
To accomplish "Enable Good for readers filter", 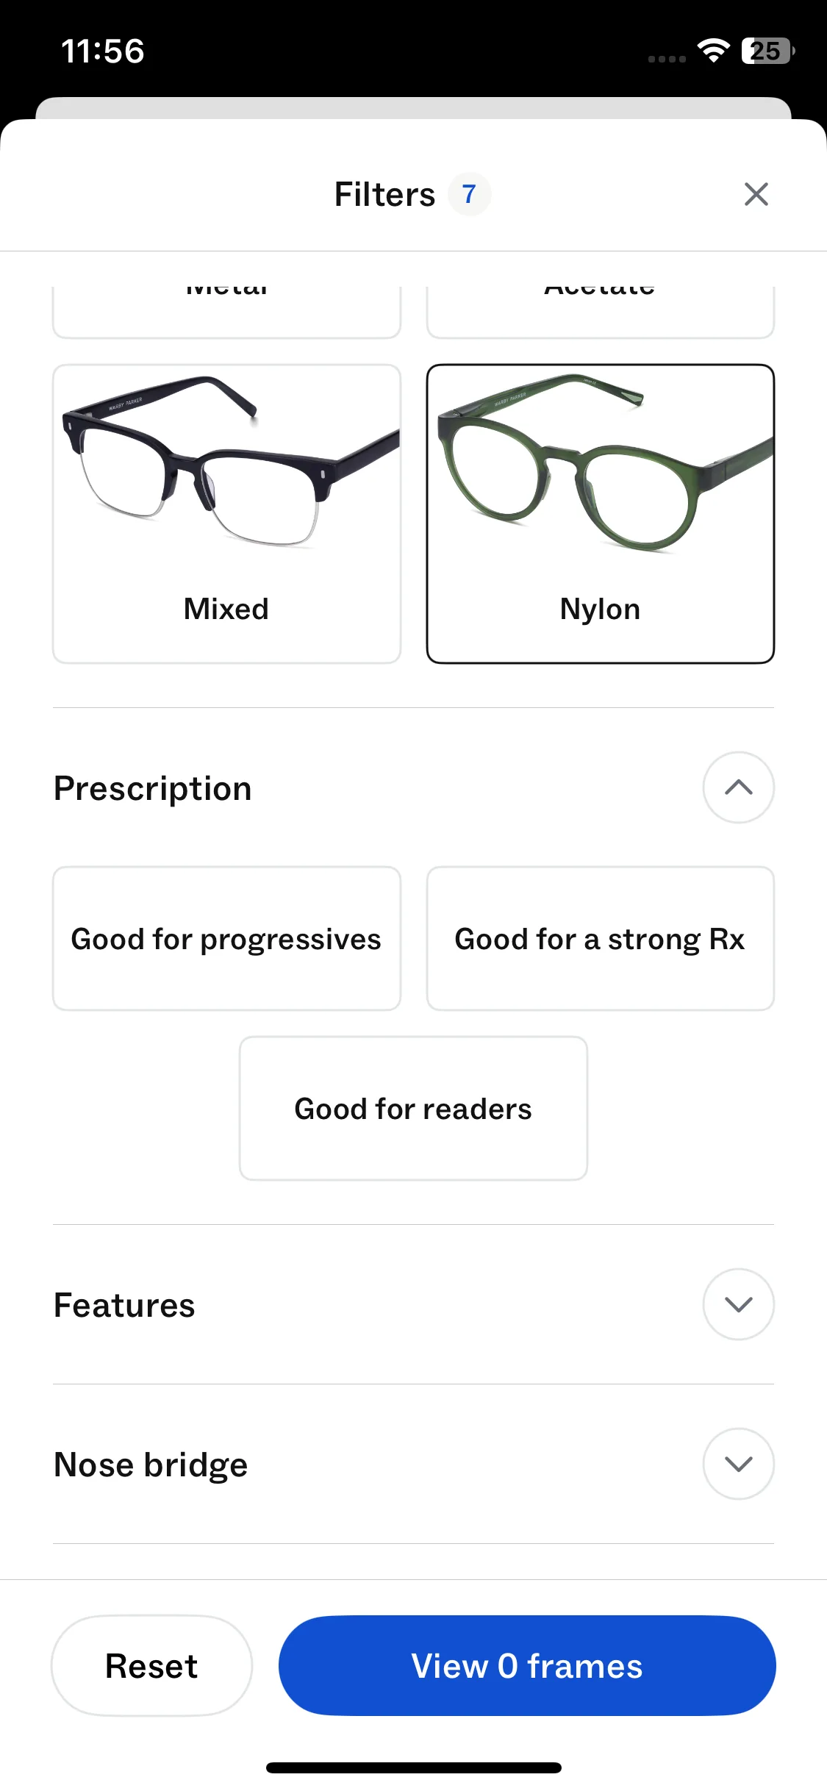I will coord(413,1109).
